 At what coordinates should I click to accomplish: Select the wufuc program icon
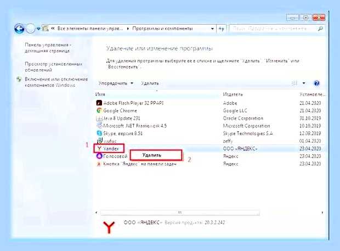click(x=99, y=141)
